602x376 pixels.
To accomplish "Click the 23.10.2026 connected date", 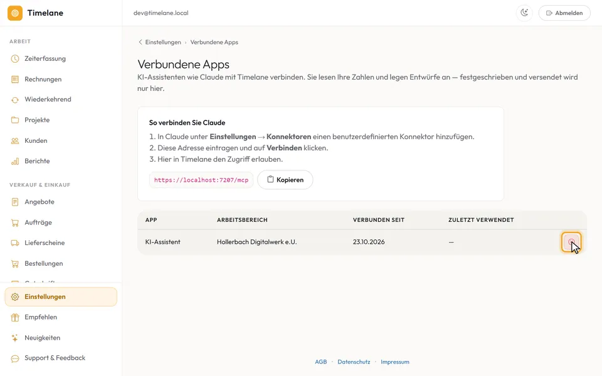I will click(x=369, y=242).
